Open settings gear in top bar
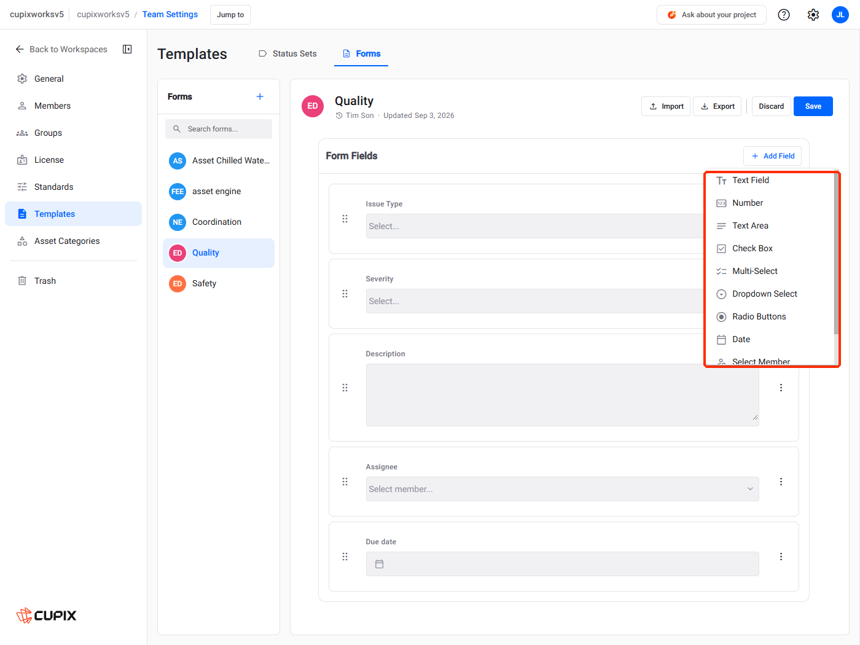The image size is (860, 645). pyautogui.click(x=813, y=15)
